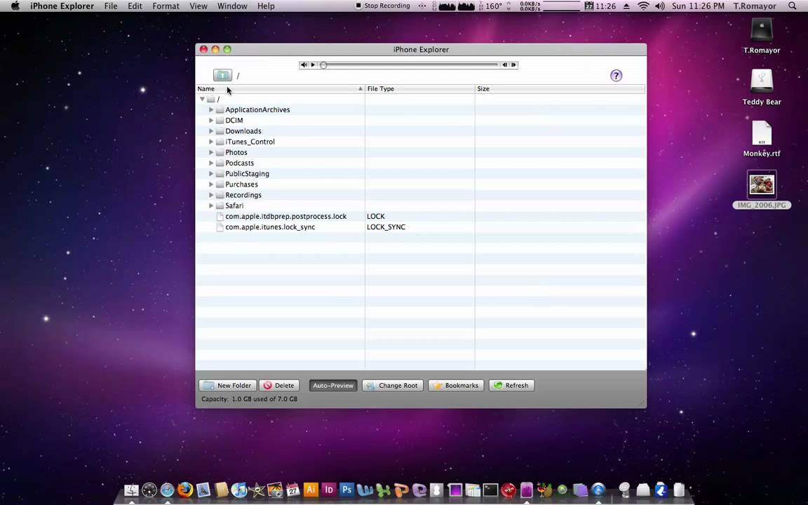Image resolution: width=808 pixels, height=505 pixels.
Task: Launch Adobe Illustrator from the dock
Action: 311,490
